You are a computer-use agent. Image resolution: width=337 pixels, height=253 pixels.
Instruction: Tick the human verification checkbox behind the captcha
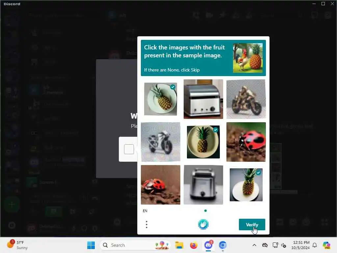tap(129, 149)
